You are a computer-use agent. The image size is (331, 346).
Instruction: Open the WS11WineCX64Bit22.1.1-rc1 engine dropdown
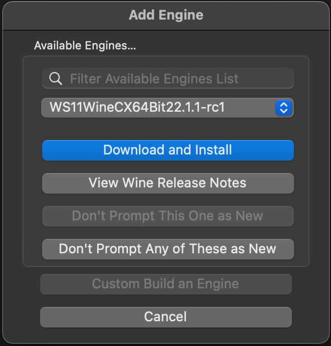tap(168, 108)
